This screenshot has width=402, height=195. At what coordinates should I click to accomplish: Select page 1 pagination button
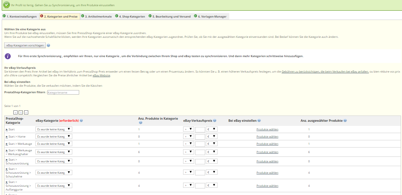coord(21,112)
